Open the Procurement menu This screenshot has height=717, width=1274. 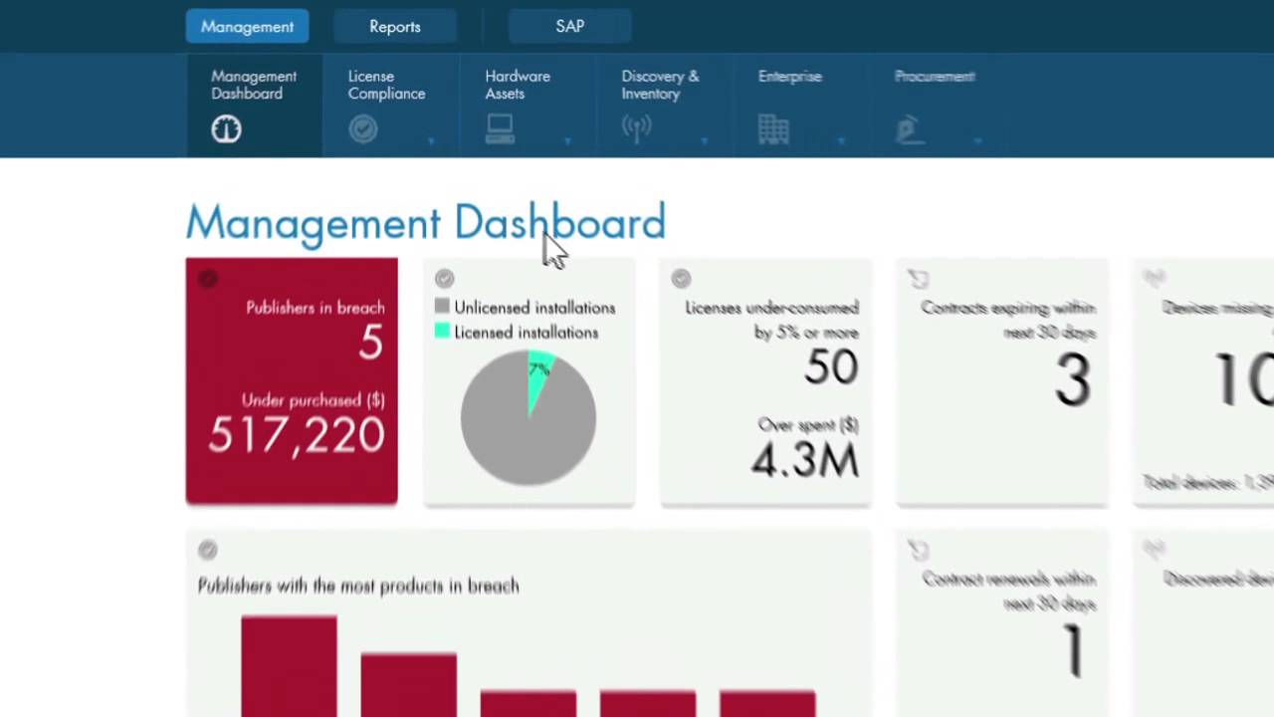tap(938, 107)
